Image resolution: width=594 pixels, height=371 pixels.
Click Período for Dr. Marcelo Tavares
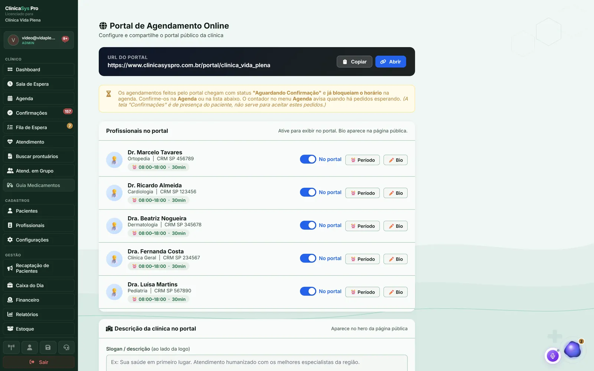coord(362,160)
